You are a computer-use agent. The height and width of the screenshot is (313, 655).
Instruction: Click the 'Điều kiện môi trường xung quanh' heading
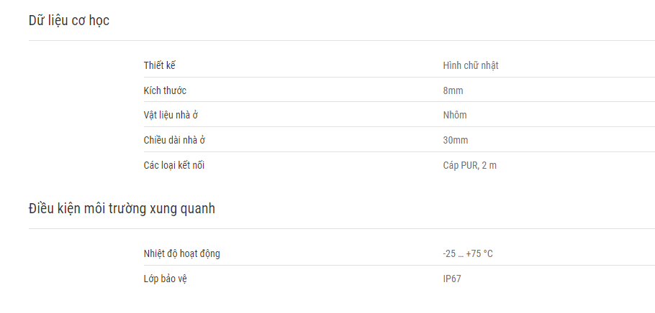(122, 208)
